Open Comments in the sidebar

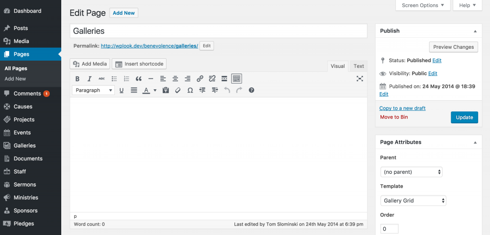point(31,94)
